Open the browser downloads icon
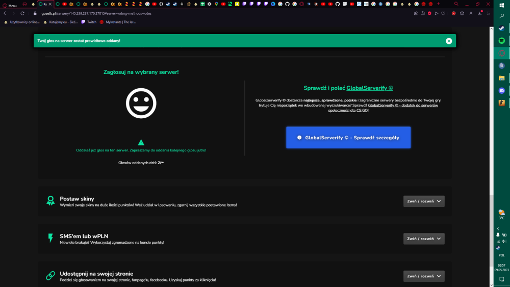Screen dimensions: 510x287 pyautogui.click(x=480, y=13)
